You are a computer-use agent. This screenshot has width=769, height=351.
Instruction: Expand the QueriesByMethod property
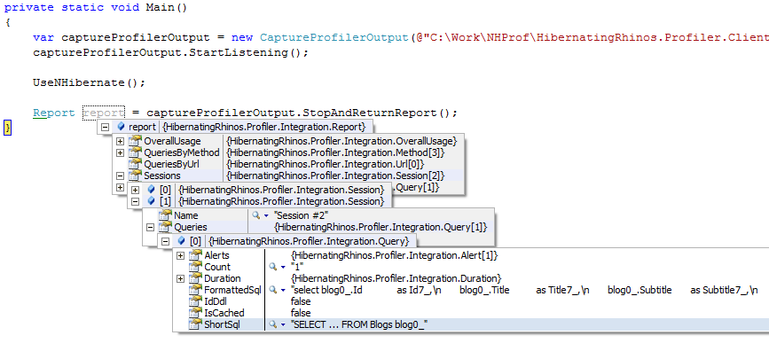pos(120,153)
